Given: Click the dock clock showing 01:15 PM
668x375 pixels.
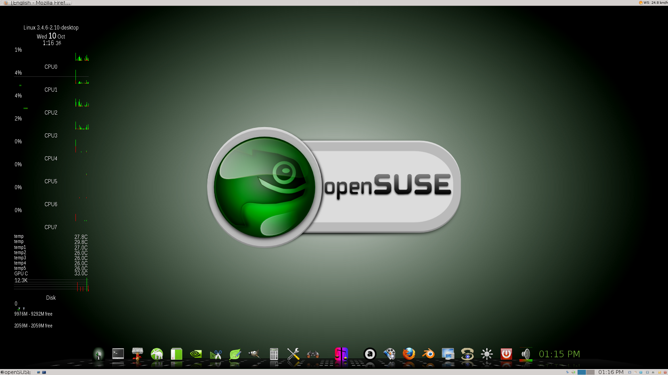Looking at the screenshot, I should (559, 354).
